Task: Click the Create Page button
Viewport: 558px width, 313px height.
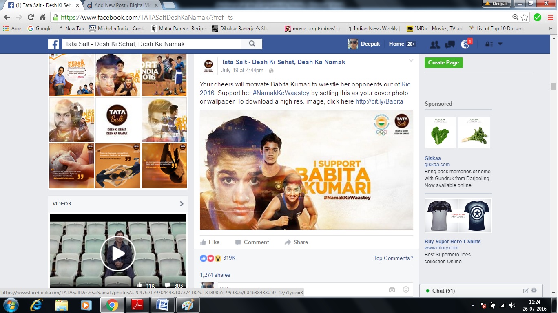Action: (x=443, y=63)
